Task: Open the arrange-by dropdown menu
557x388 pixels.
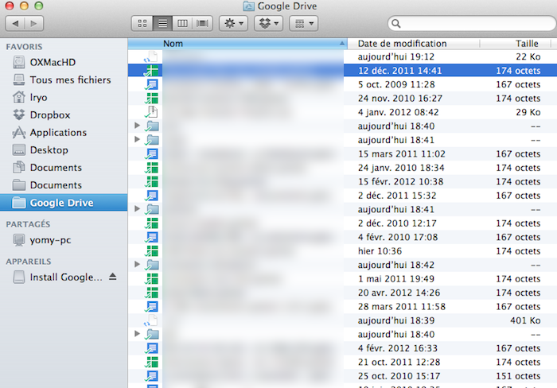Action: tap(303, 24)
